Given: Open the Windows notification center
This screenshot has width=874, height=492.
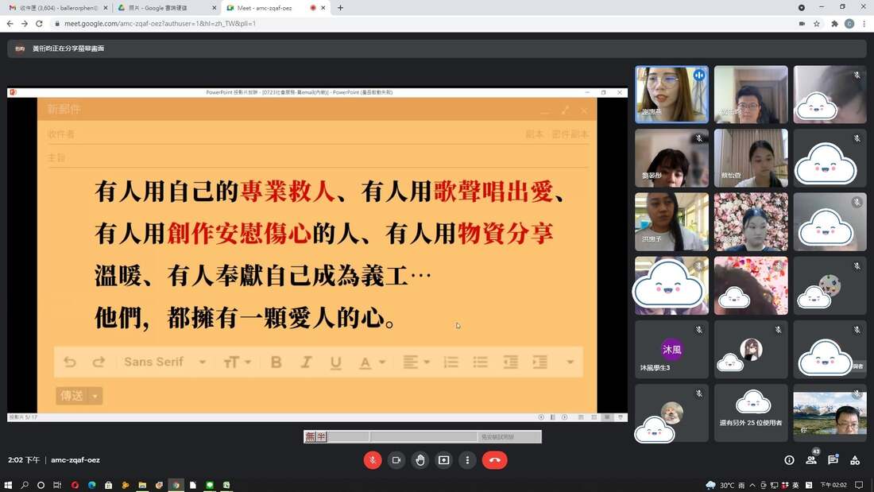Looking at the screenshot, I should coord(859,485).
